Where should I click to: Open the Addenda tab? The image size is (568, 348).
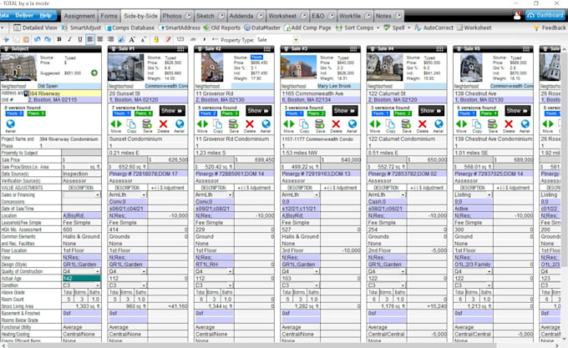pos(246,16)
